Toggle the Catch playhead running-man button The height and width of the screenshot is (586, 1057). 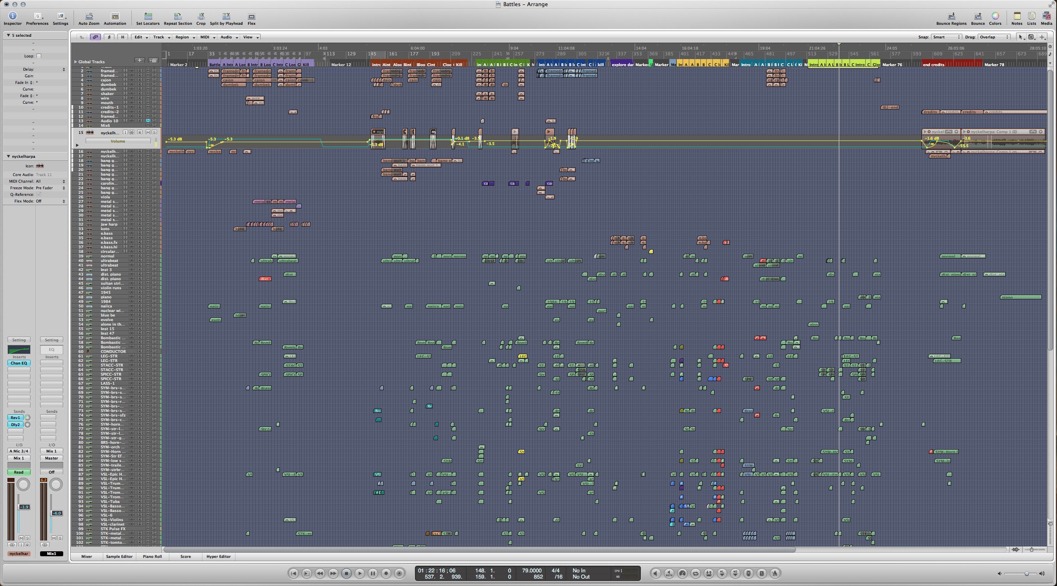pyautogui.click(x=109, y=37)
